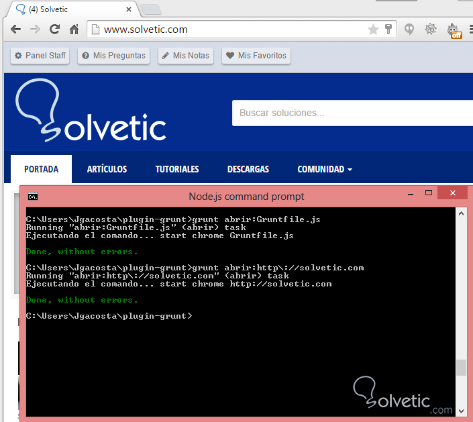Expand the COMUNIDAD dropdown menu

pyautogui.click(x=325, y=169)
